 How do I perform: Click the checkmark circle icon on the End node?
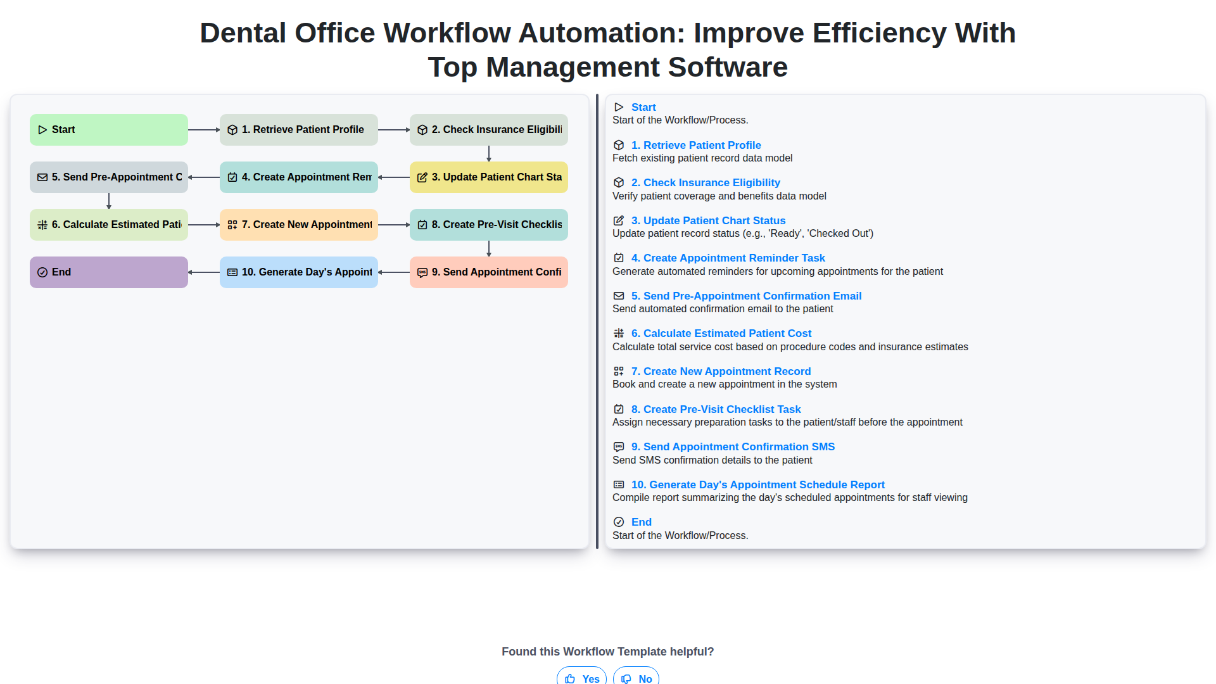(42, 272)
